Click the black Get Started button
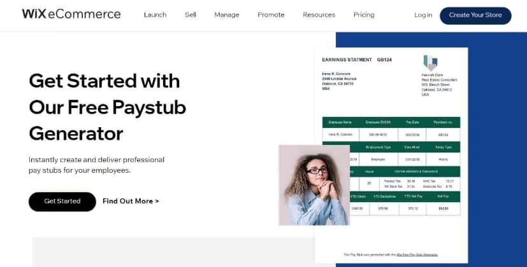The height and width of the screenshot is (267, 527). 62,202
